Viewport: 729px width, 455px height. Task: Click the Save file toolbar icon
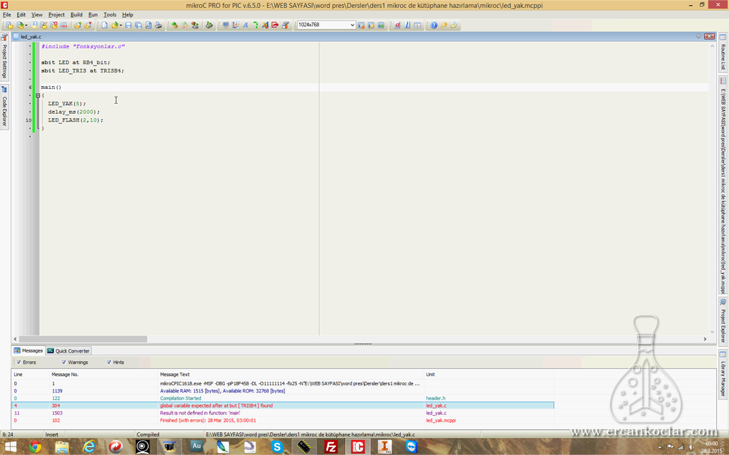pyautogui.click(x=128, y=25)
